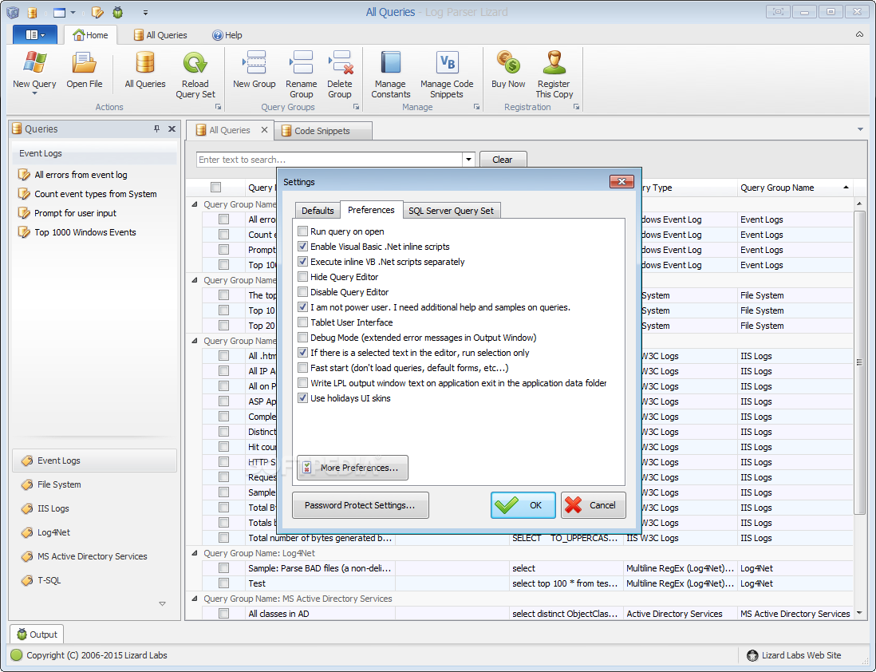The width and height of the screenshot is (876, 672).
Task: Open the Output panel tab
Action: pos(37,634)
